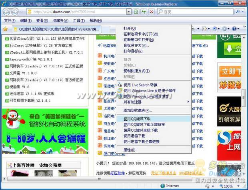
Task: Click the Safety shield icon in command bar
Action: (216, 29)
